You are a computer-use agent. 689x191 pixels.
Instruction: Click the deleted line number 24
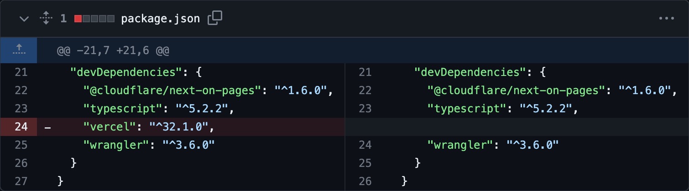21,127
